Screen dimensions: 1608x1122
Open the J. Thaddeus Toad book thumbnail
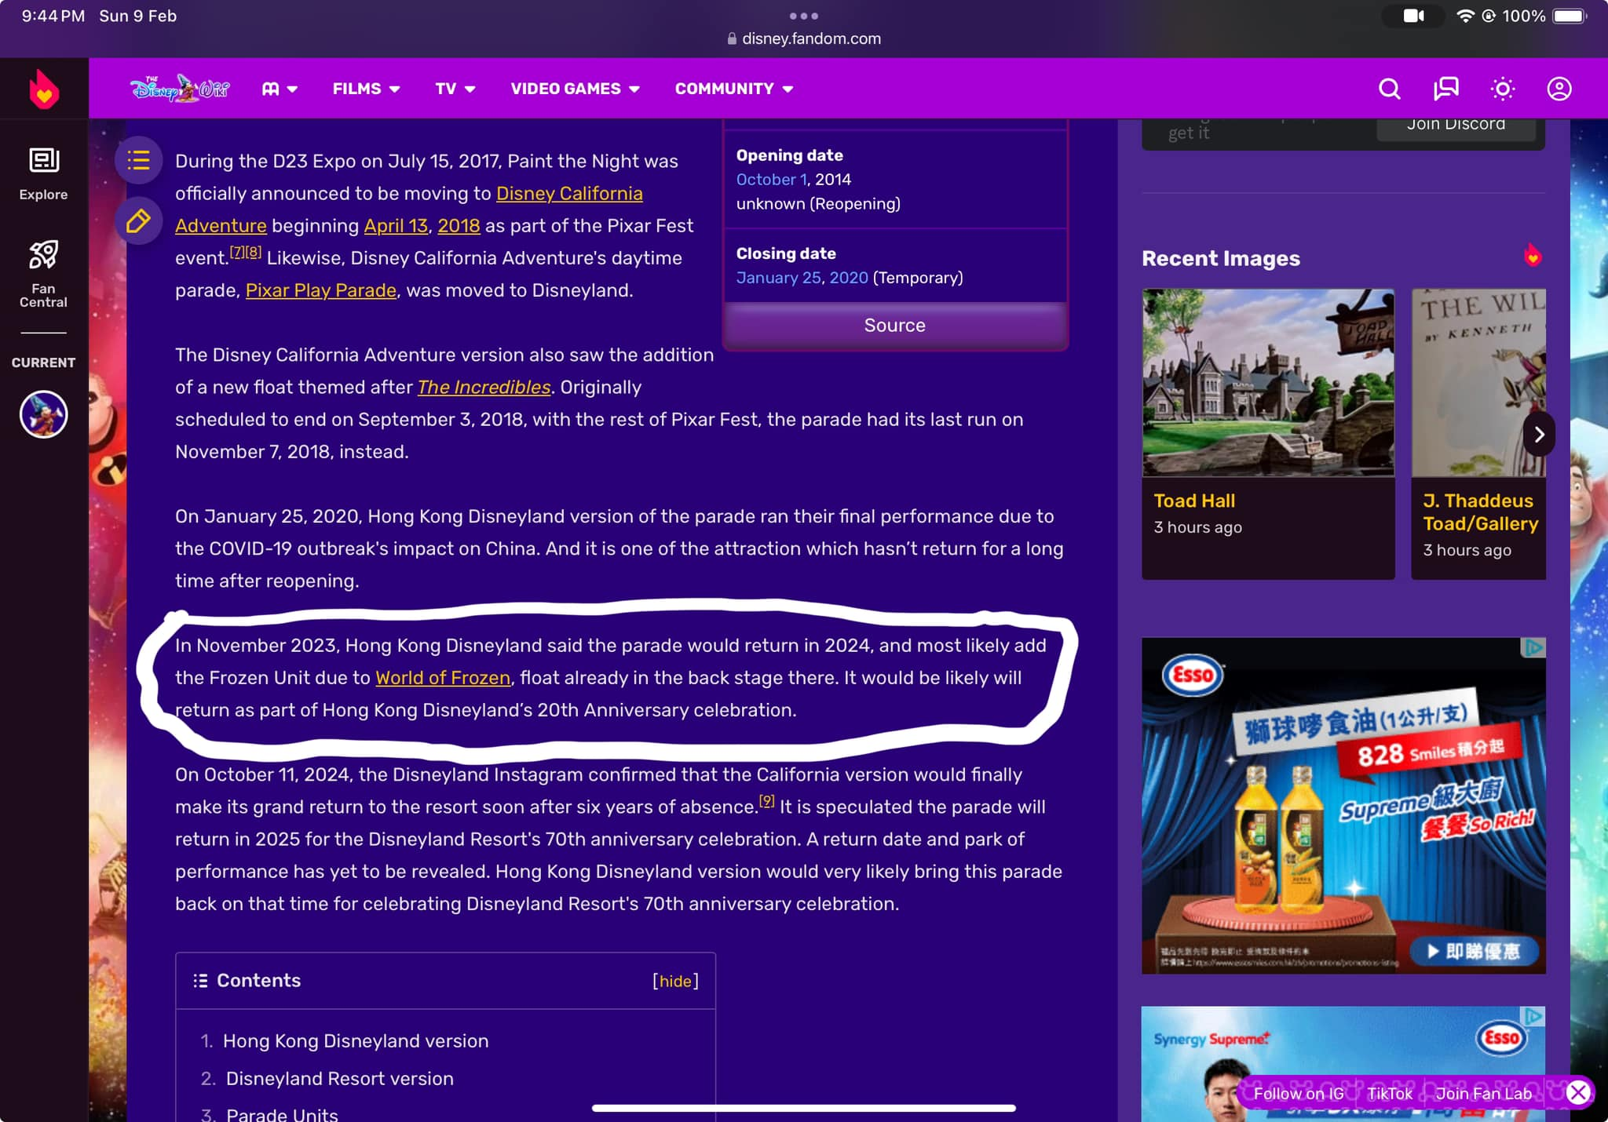pyautogui.click(x=1478, y=383)
